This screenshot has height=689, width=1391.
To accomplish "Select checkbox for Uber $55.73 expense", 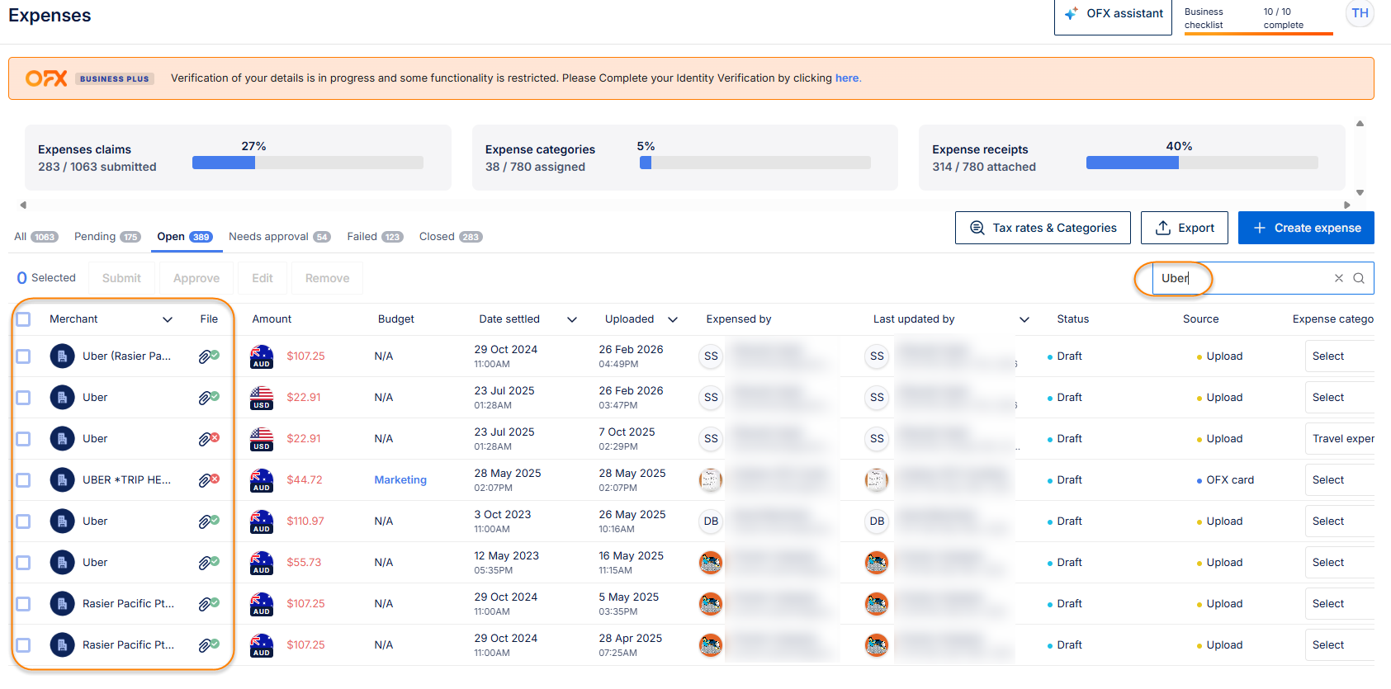I will click(x=23, y=563).
